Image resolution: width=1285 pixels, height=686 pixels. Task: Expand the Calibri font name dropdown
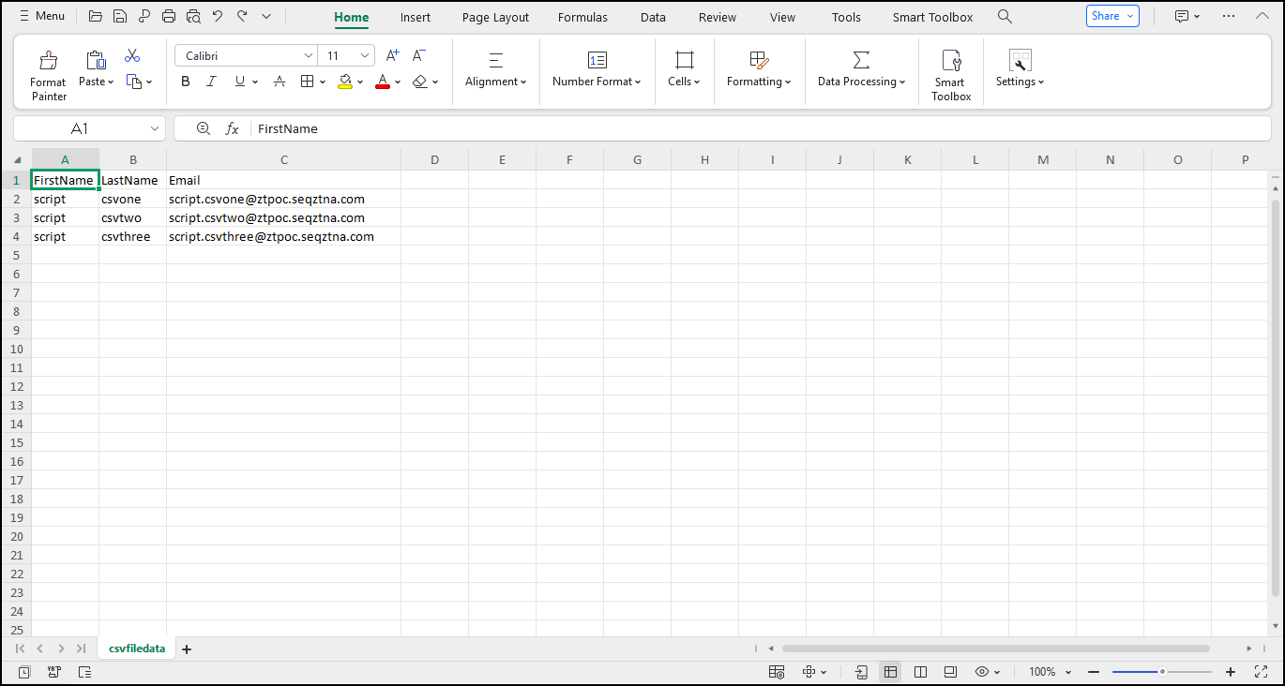[308, 56]
